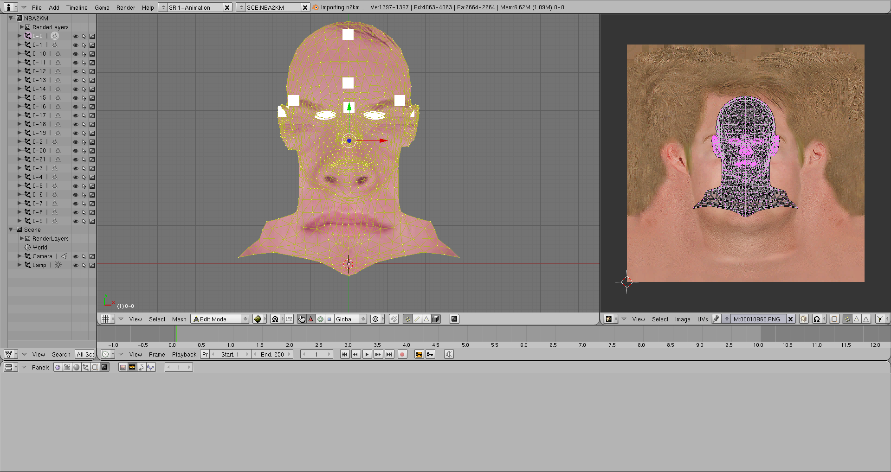Select the rotate manipulator icon in 3D header
The image size is (891, 472).
coord(320,319)
